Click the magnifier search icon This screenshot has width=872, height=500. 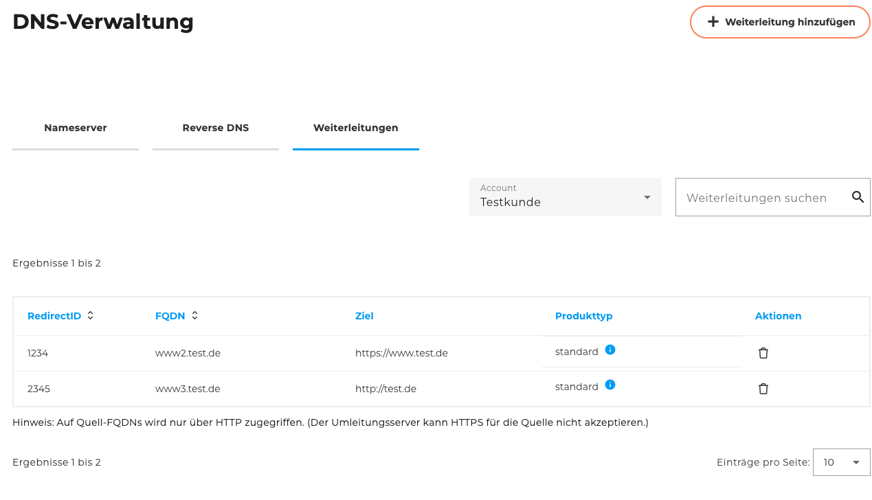[858, 197]
